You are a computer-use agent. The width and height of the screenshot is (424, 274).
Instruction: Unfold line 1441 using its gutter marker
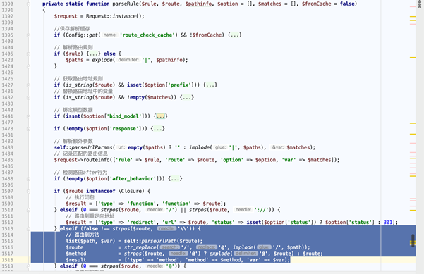[x=28, y=116]
